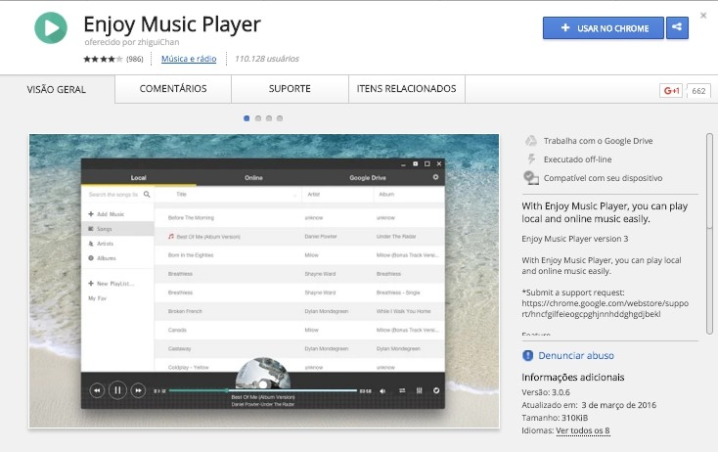This screenshot has width=718, height=452.
Task: Click the blue share icon button
Action: (x=677, y=28)
